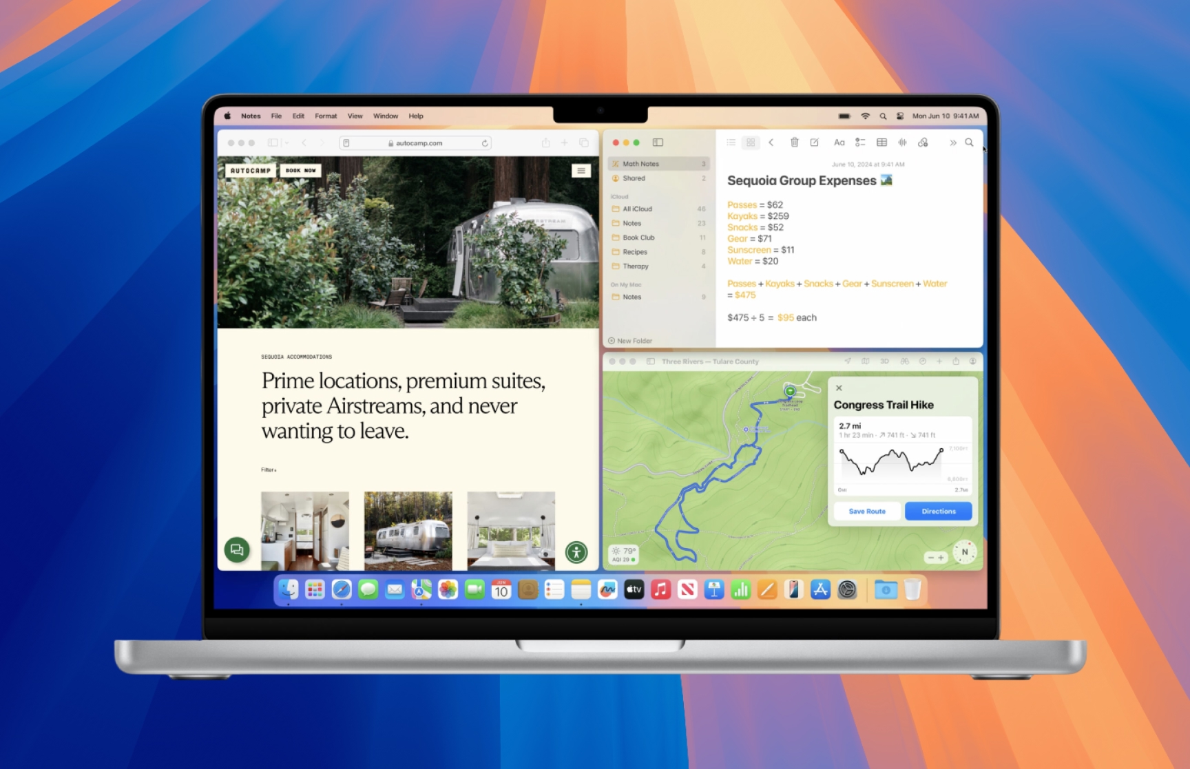Record audio with the waveform icon

pyautogui.click(x=902, y=143)
